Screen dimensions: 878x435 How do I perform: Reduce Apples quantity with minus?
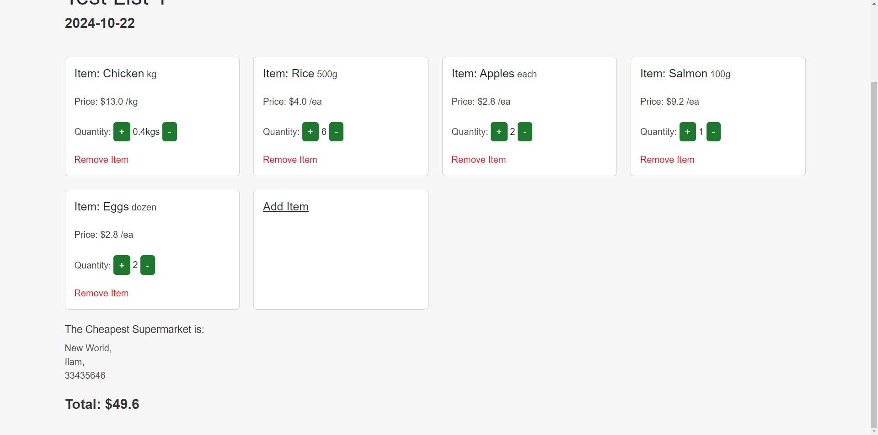tap(525, 132)
